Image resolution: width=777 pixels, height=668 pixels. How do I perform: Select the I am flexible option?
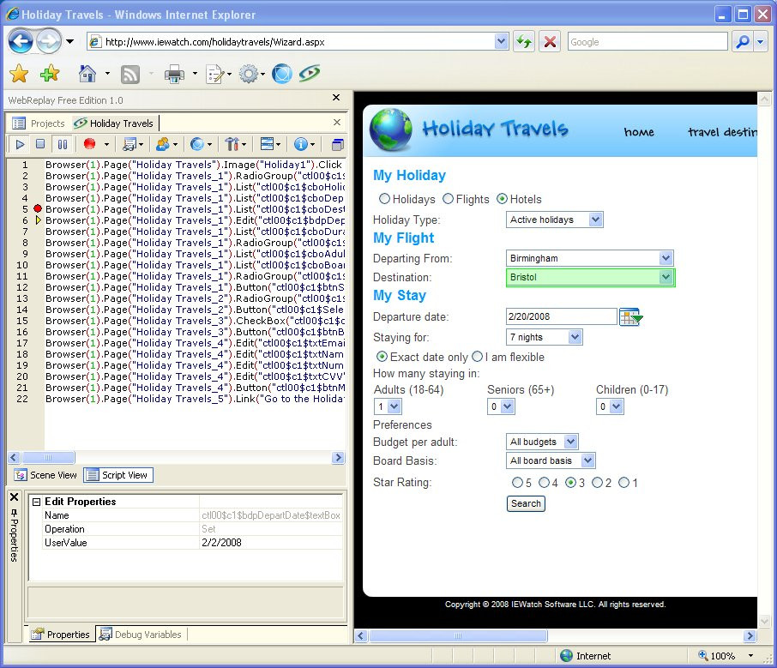coord(478,357)
